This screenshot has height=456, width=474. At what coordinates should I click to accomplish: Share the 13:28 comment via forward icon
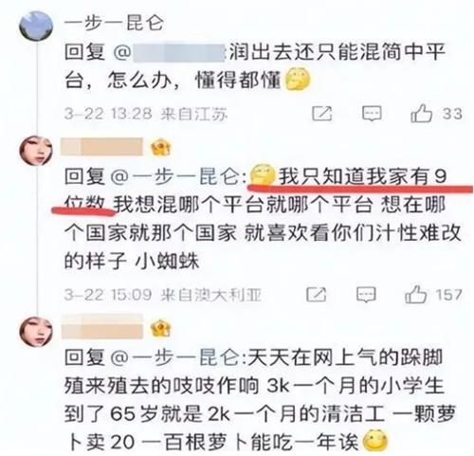tap(322, 113)
